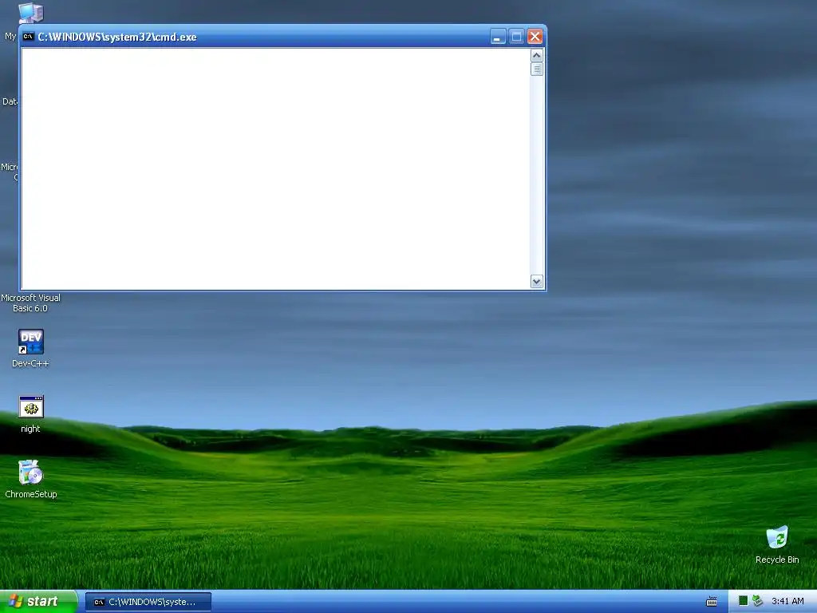
Task: Click inside the cmd console text area
Action: (x=275, y=168)
